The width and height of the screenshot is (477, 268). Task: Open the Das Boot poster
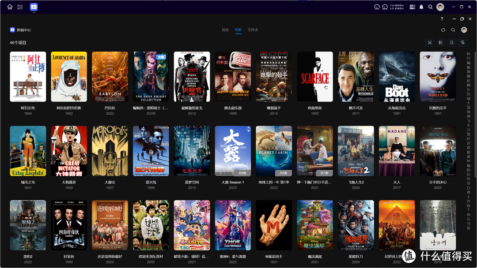click(397, 77)
